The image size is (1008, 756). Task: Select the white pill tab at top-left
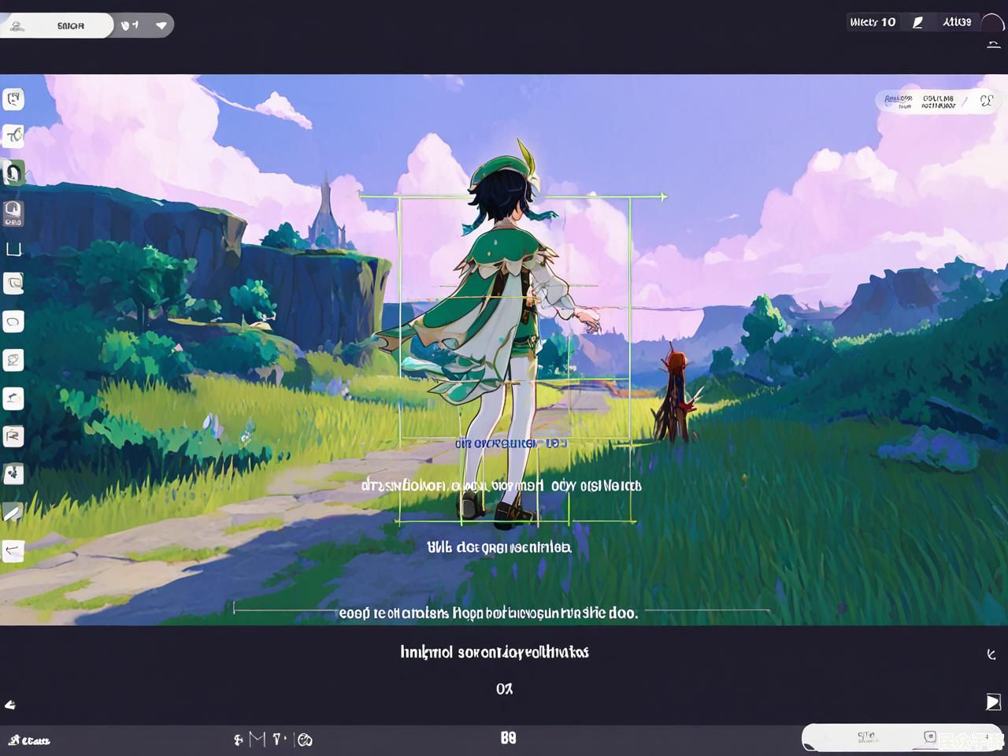[x=59, y=25]
